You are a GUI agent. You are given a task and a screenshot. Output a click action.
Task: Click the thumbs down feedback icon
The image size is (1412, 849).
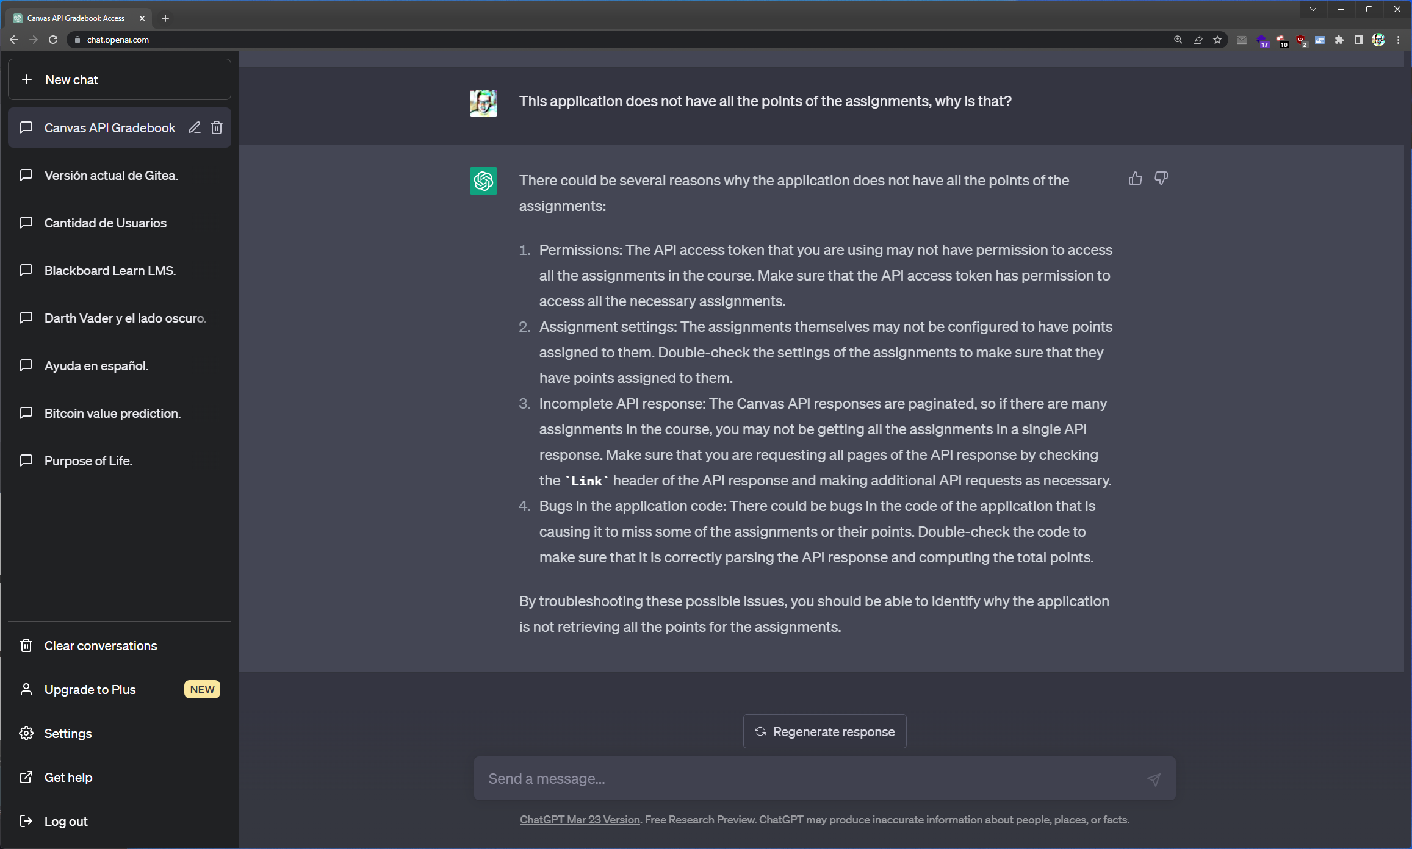[1161, 178]
